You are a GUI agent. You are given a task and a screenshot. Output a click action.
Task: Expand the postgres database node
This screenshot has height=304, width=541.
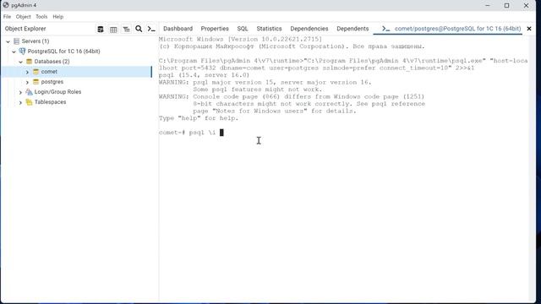(x=27, y=82)
